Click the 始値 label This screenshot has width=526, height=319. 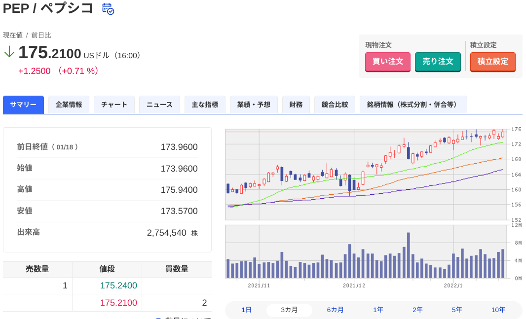[25, 168]
